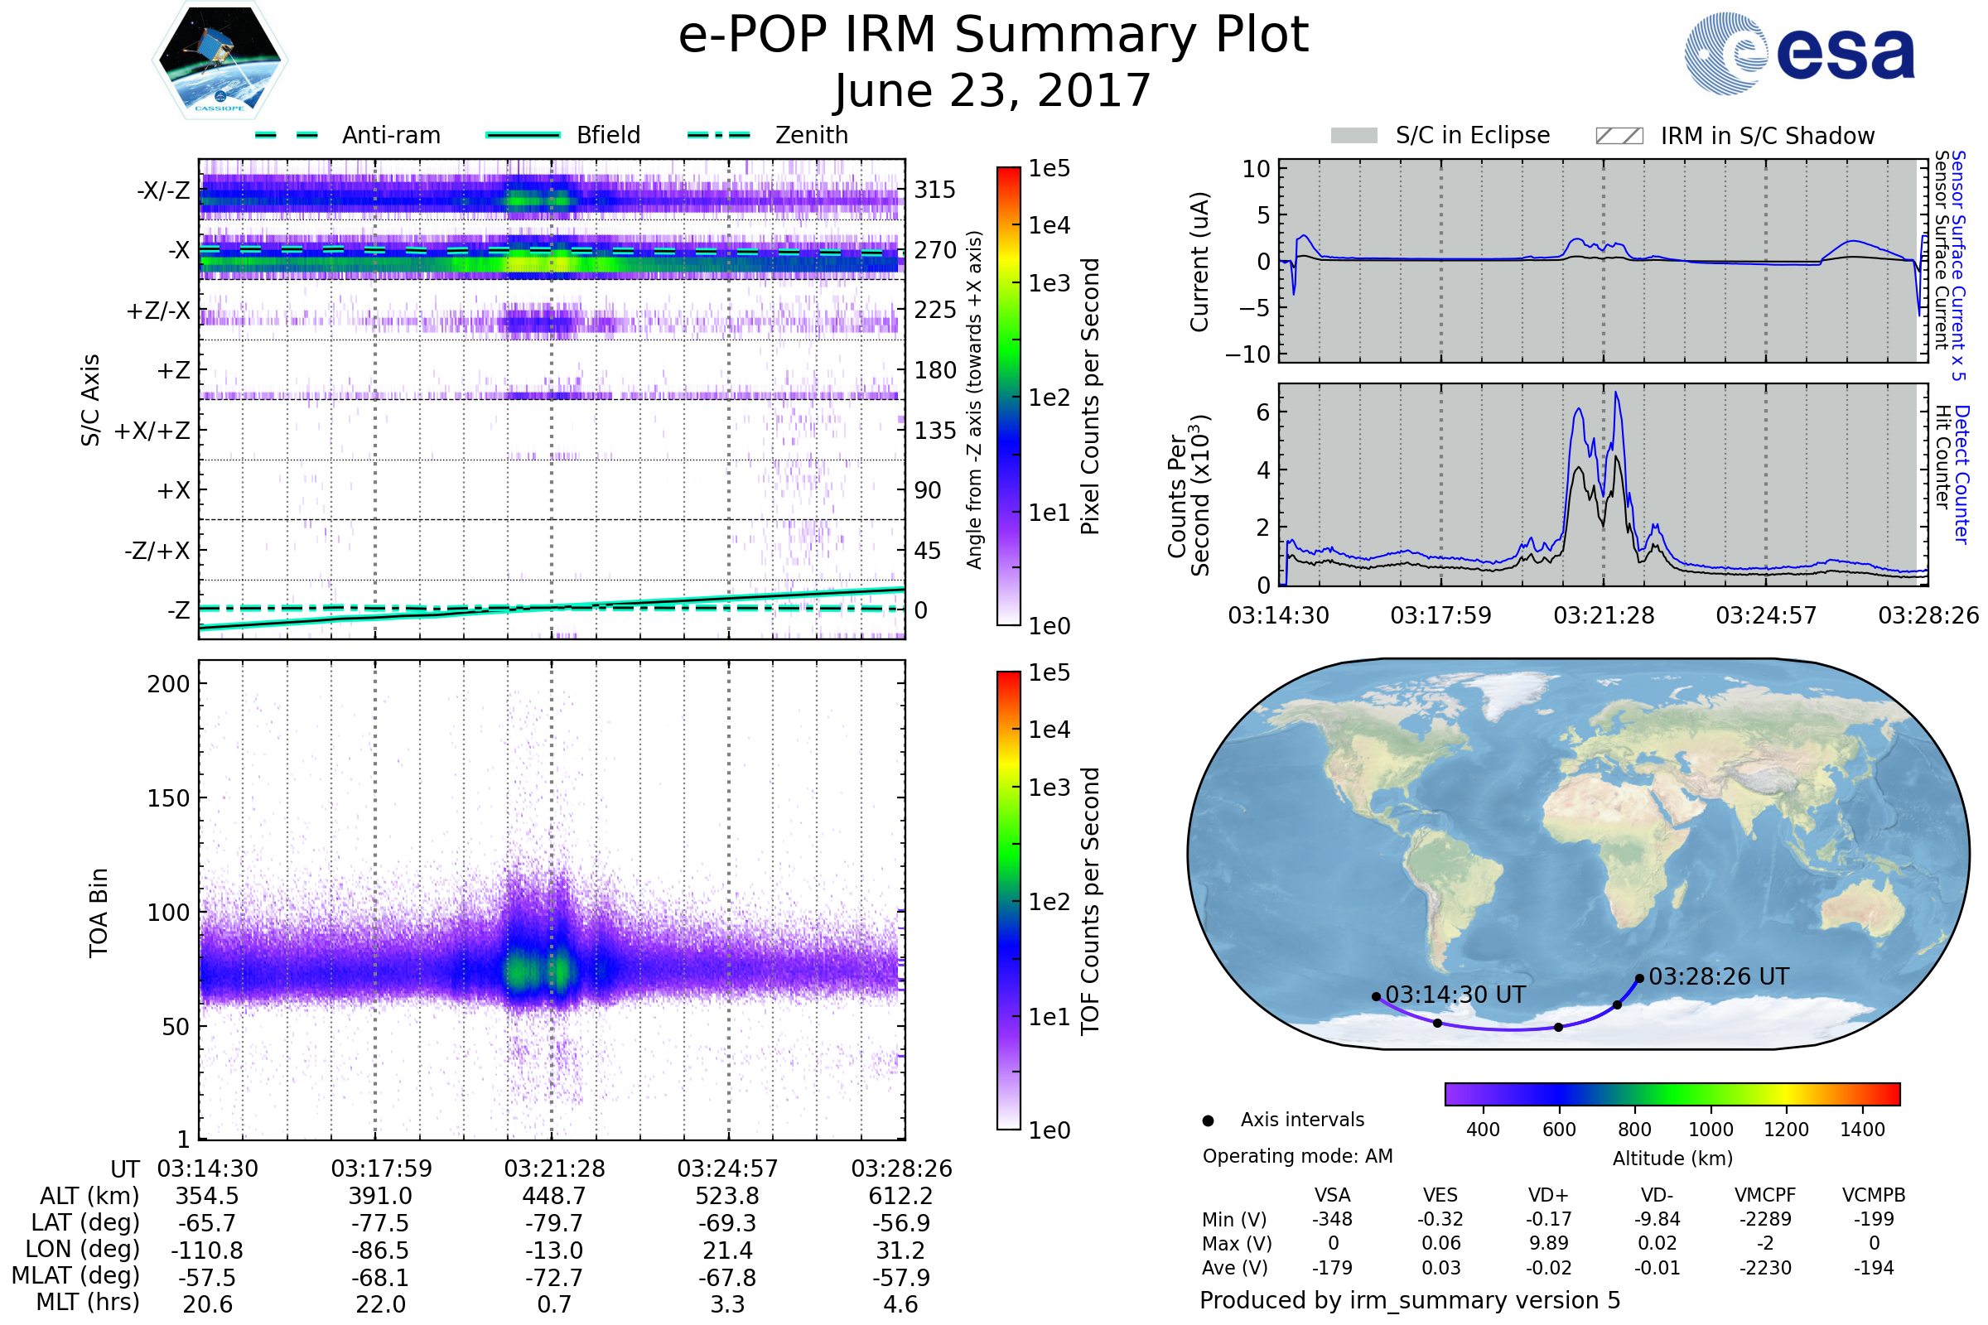Click the 03:14:30 UT map track start point
The image size is (1988, 1325).
click(x=1376, y=997)
